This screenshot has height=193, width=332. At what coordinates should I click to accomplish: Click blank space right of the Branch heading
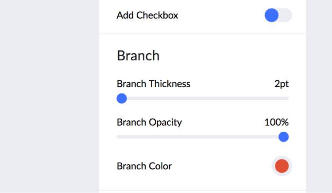tap(230, 56)
